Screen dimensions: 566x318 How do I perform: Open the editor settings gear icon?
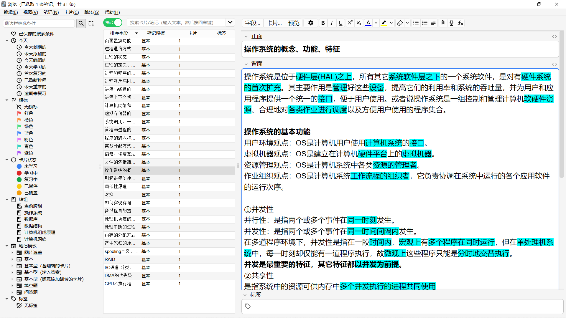(310, 23)
